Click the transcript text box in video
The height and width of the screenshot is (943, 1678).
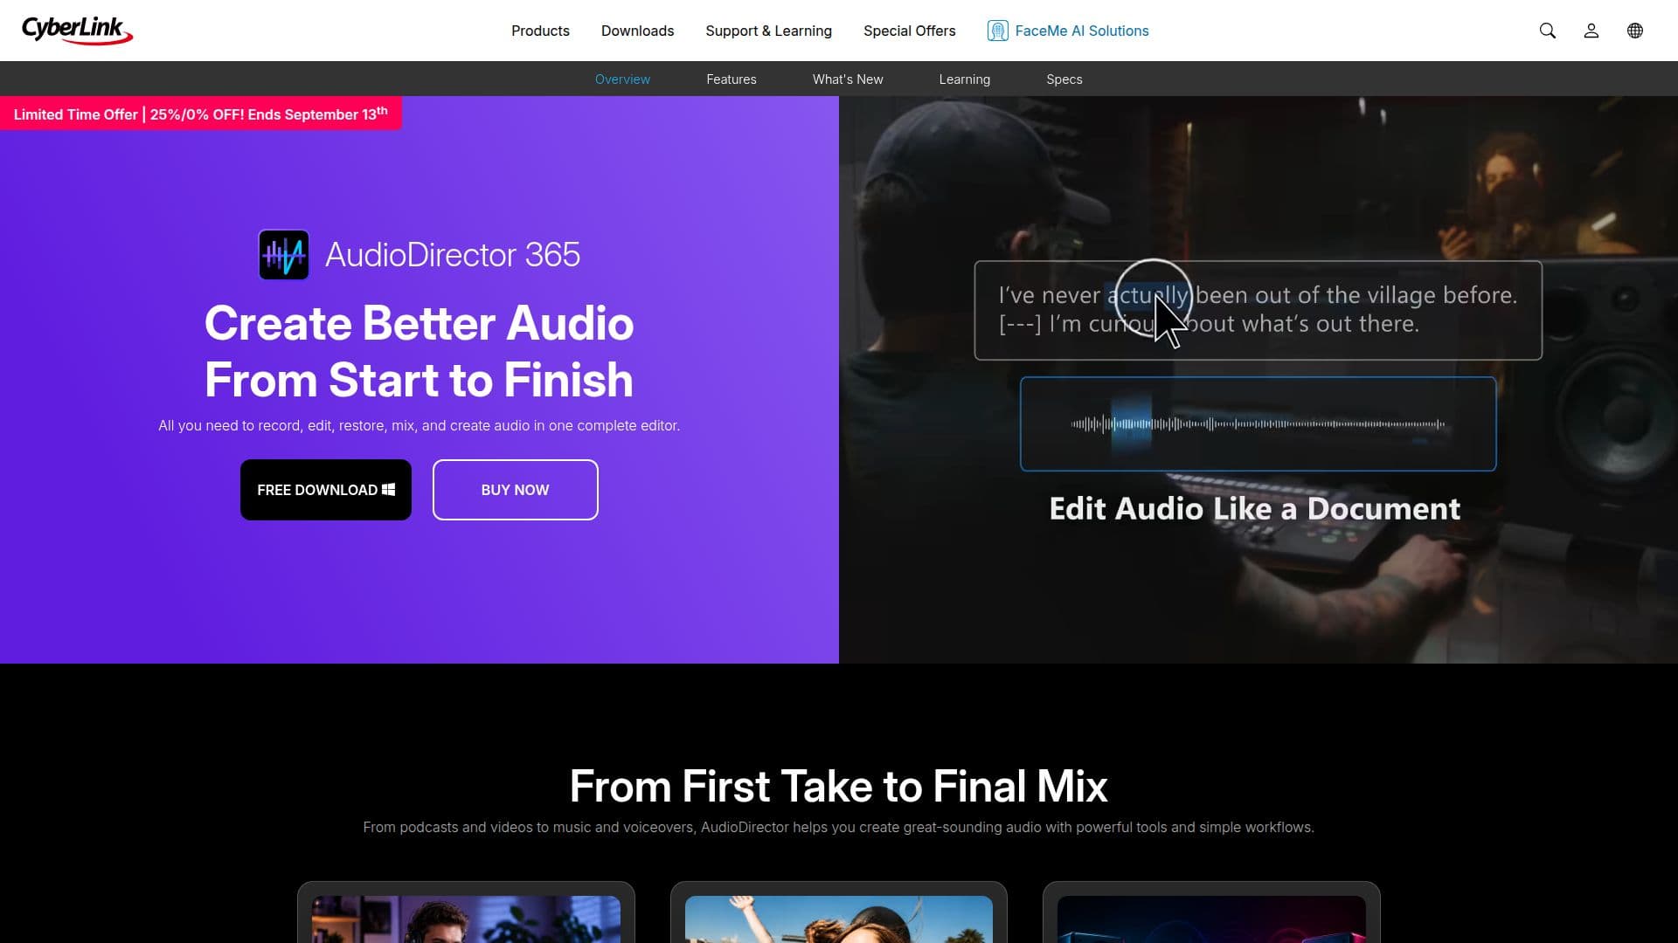pos(1258,310)
